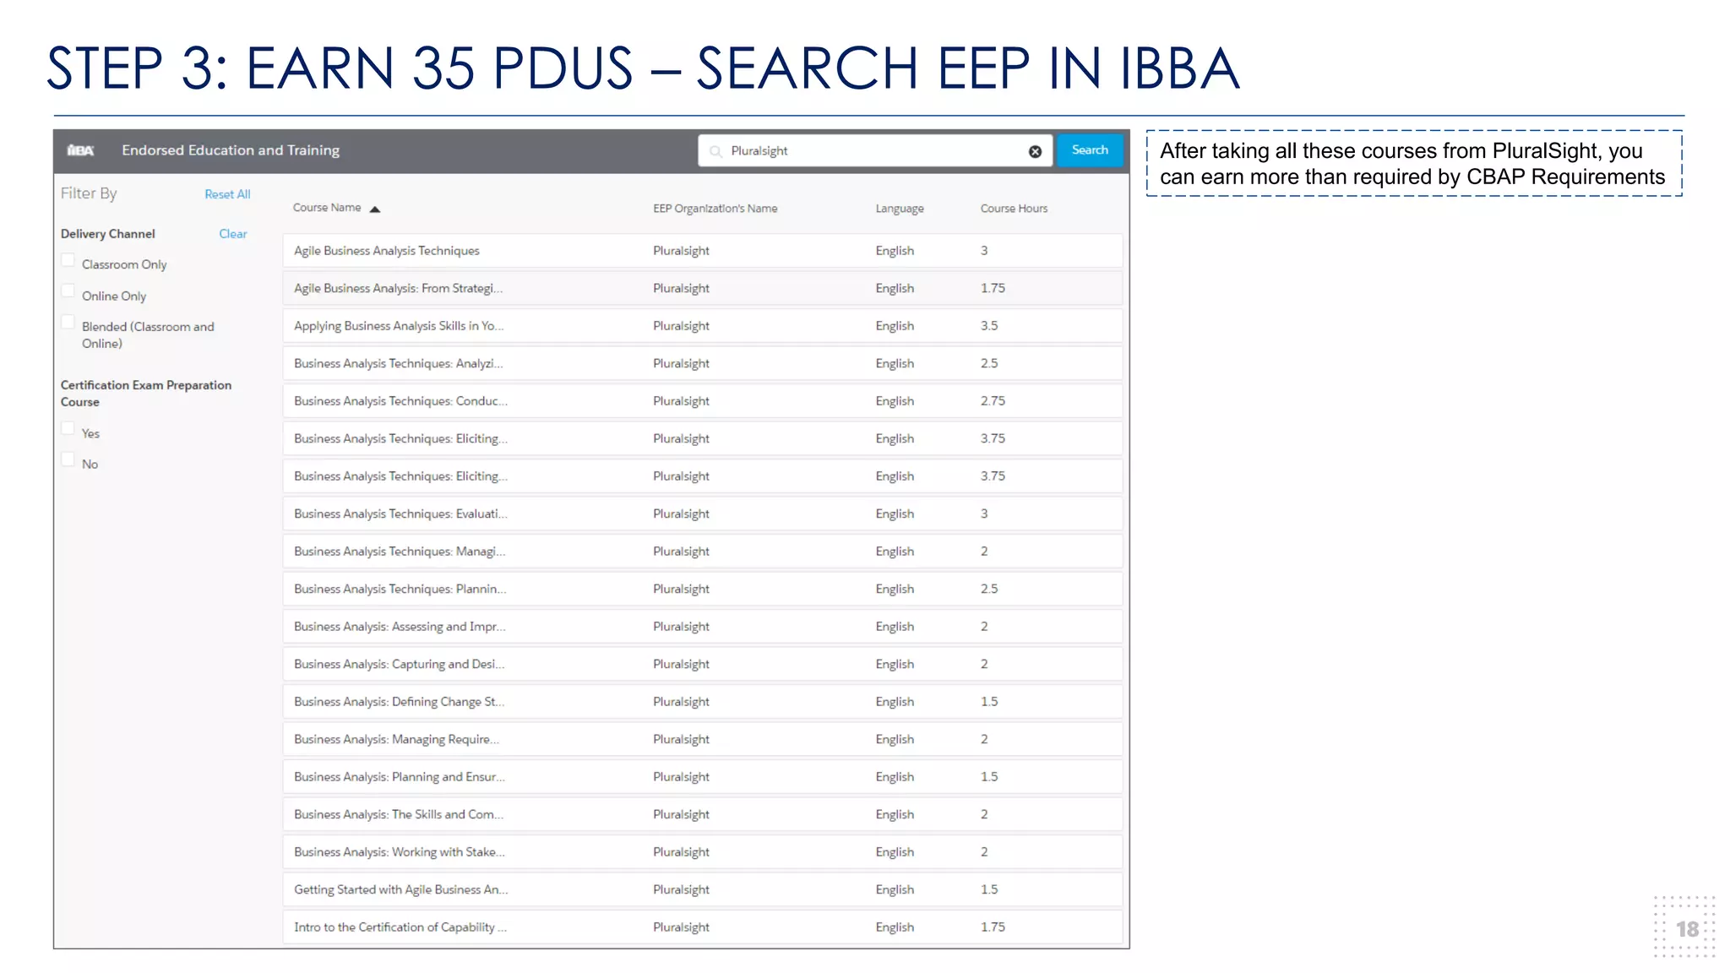This screenshot has width=1730, height=973.
Task: Open Business Analysis: Planning and Ensur... row
Action: click(x=703, y=777)
